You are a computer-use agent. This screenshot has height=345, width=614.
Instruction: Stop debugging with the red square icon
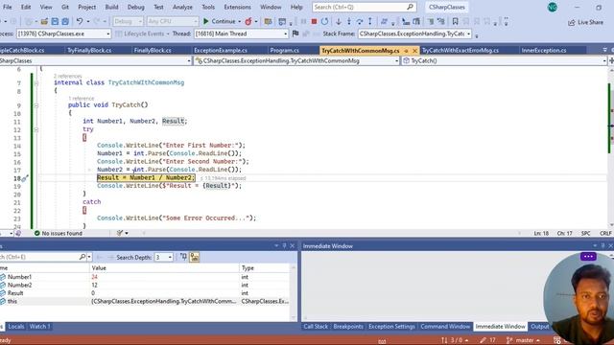[314, 21]
